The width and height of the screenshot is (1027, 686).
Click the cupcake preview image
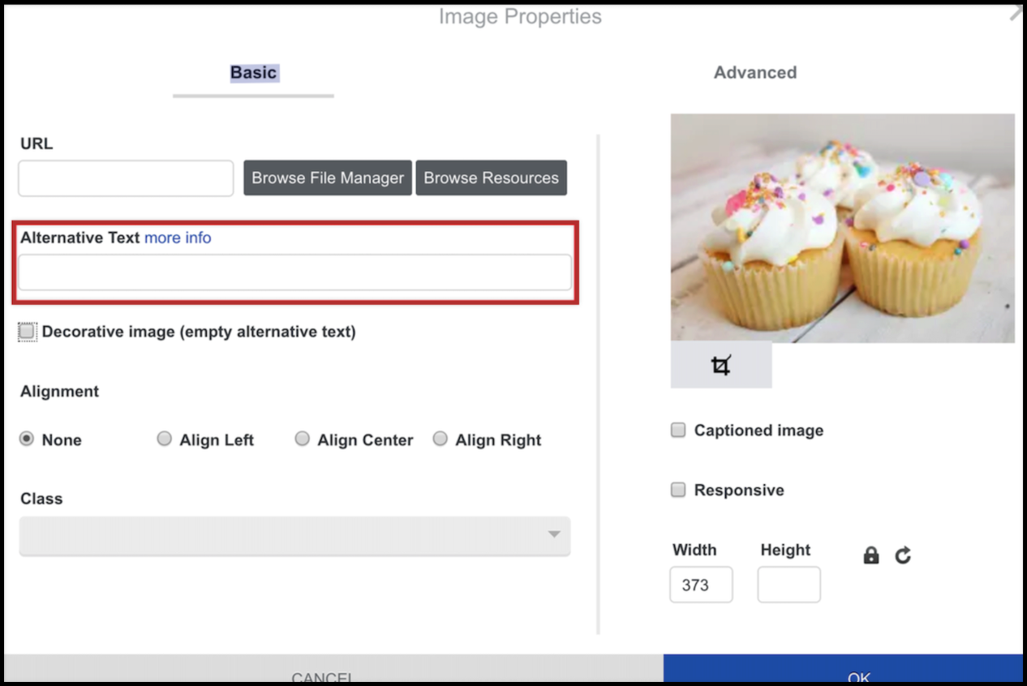pyautogui.click(x=842, y=228)
